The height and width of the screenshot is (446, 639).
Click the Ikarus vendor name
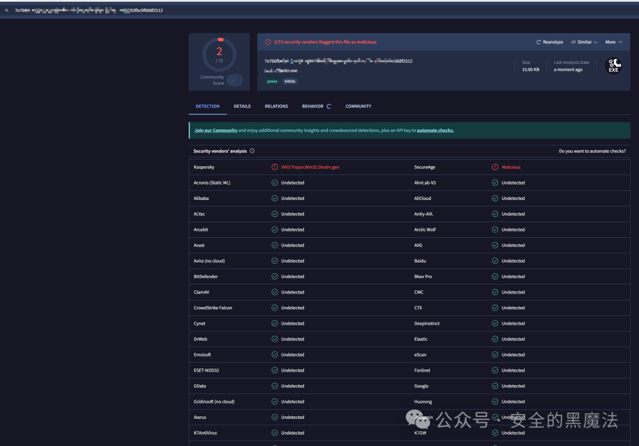coord(200,417)
